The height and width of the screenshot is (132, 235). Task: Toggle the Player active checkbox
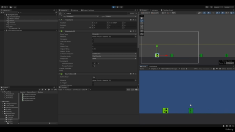coord(65,14)
